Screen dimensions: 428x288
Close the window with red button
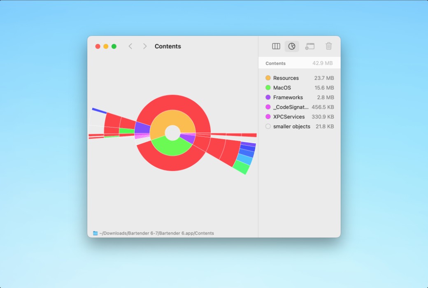pyautogui.click(x=98, y=46)
